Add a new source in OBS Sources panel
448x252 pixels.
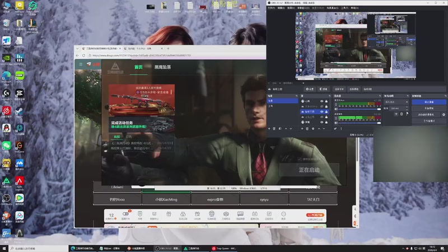(302, 129)
